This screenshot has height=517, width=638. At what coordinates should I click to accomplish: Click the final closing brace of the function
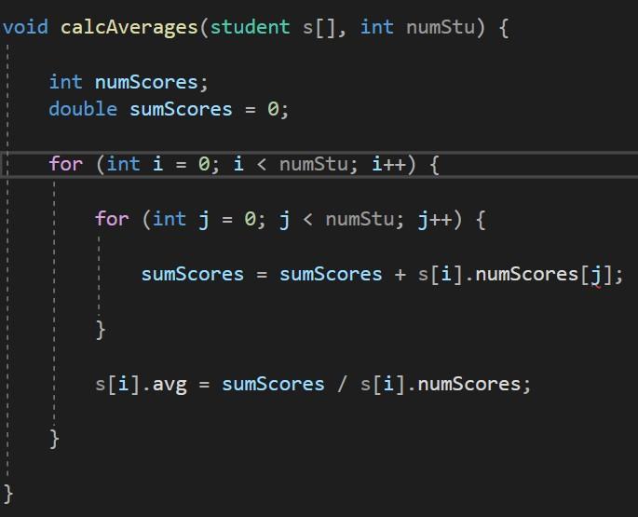(8, 494)
